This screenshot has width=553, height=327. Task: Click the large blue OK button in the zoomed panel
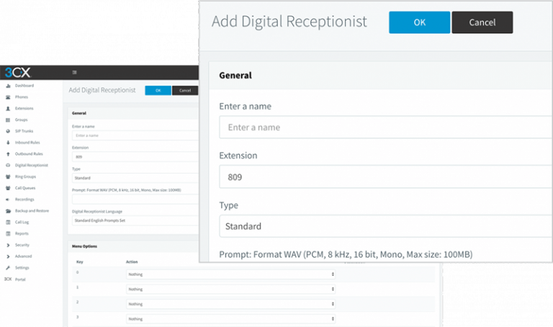419,22
